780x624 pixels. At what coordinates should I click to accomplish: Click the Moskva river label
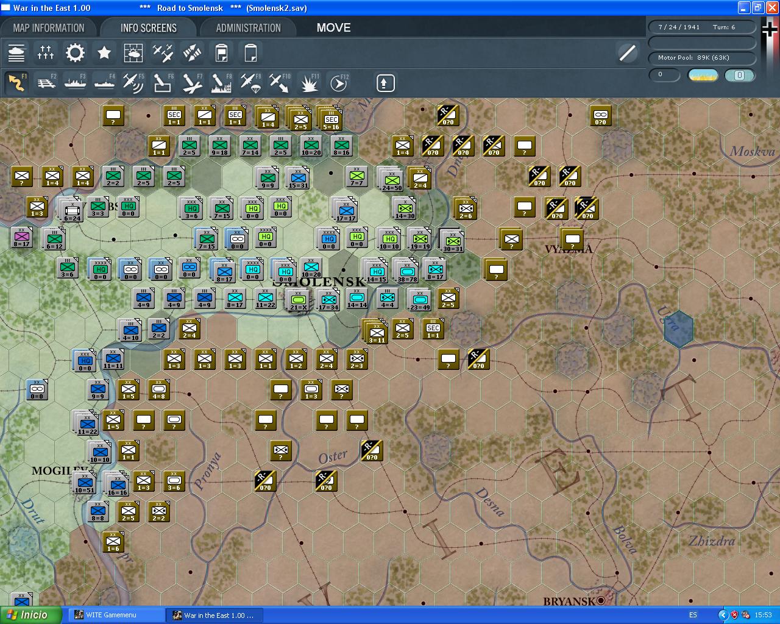coord(753,151)
